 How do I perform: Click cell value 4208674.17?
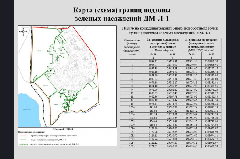211,139
